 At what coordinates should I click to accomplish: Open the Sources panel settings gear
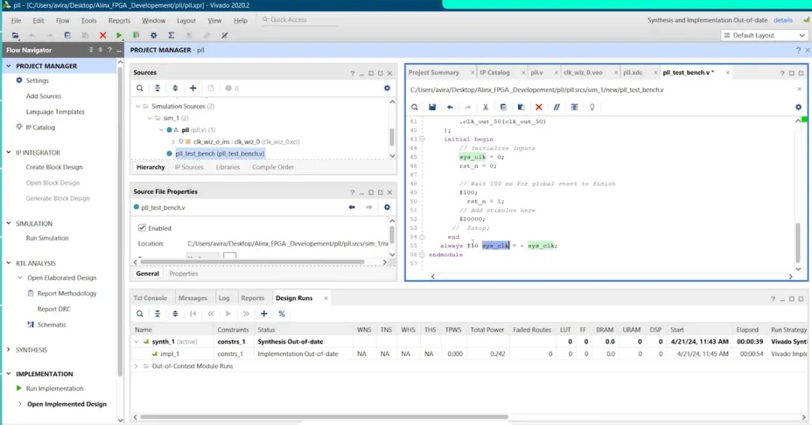[x=387, y=88]
